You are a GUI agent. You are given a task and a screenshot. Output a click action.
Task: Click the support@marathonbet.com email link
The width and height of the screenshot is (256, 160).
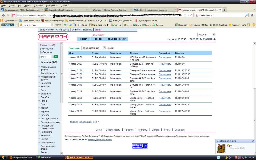pos(100,139)
